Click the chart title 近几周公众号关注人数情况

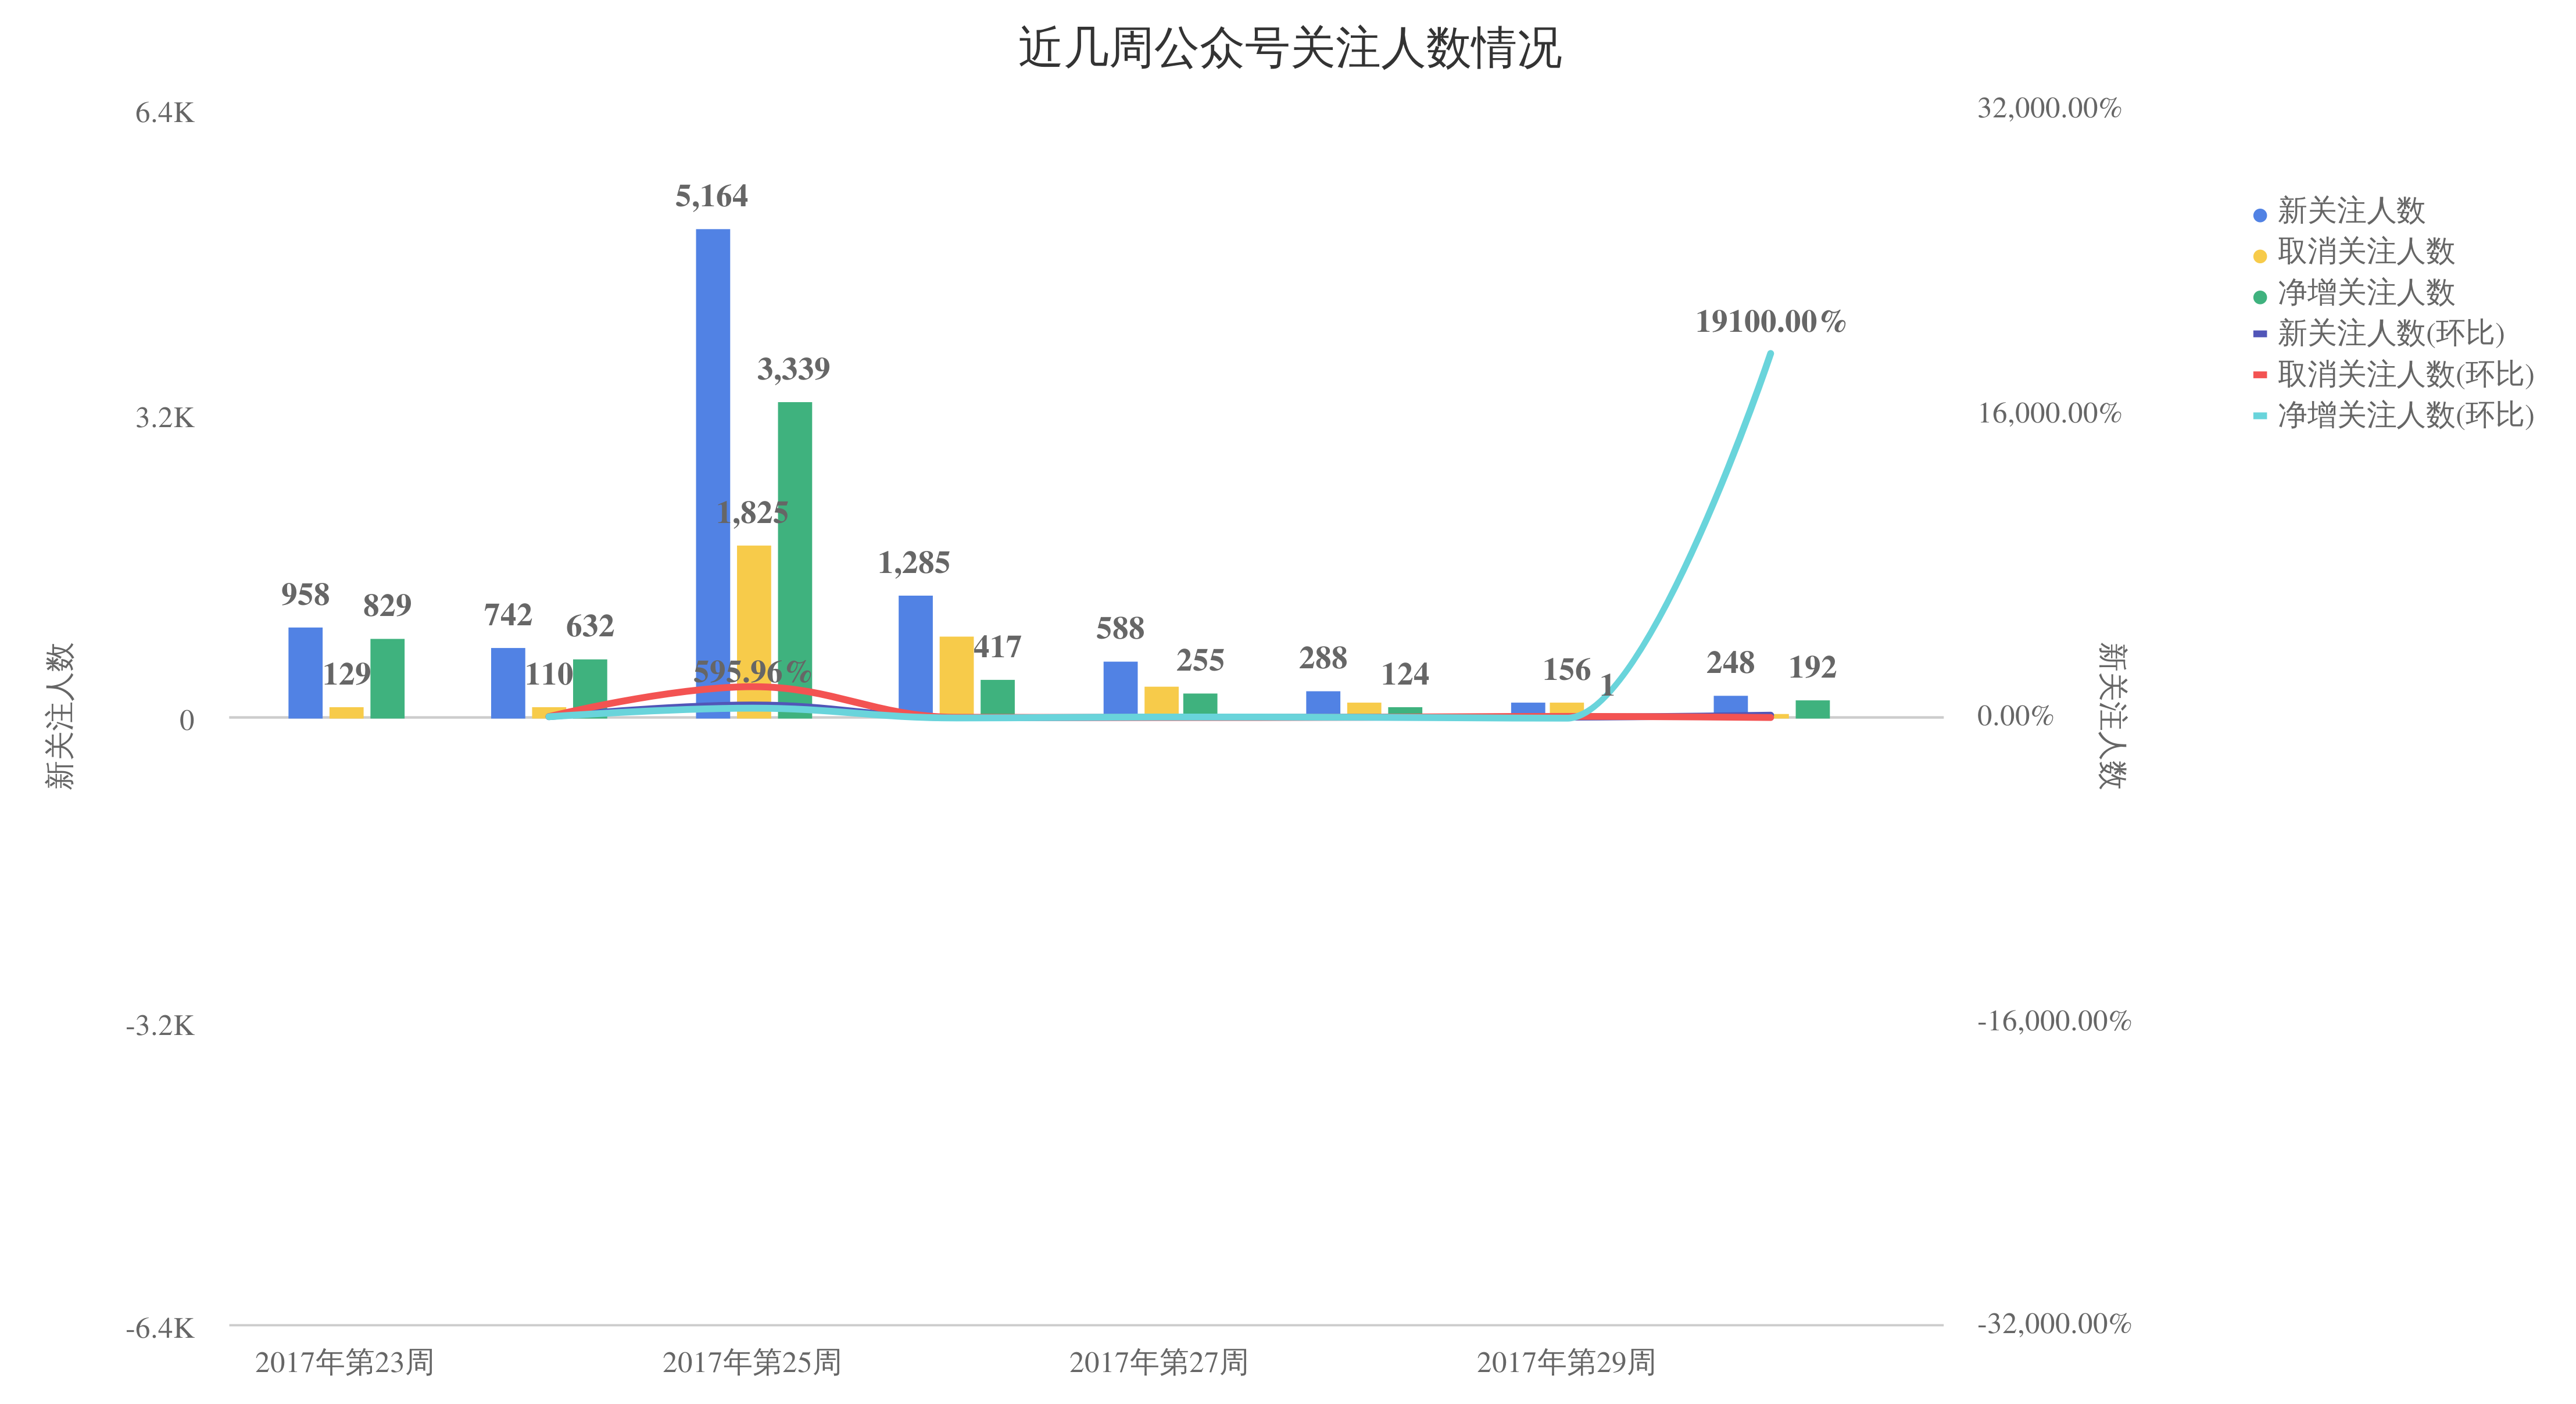point(1289,48)
